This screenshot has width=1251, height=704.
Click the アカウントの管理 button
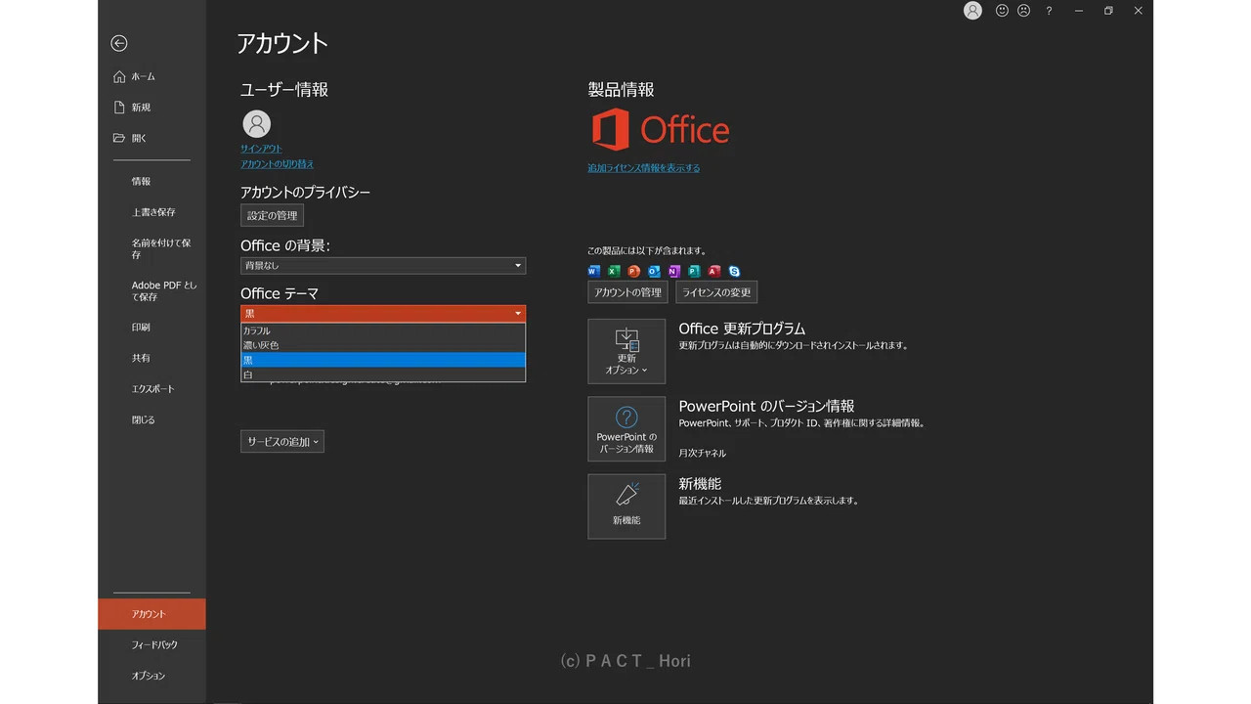627,292
